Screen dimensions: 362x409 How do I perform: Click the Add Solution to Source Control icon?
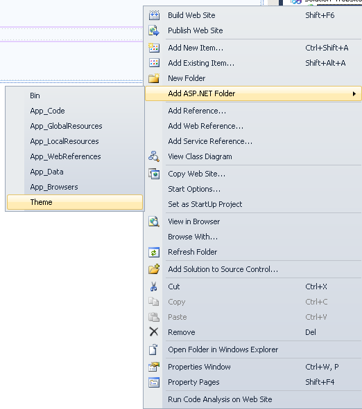[x=154, y=269]
